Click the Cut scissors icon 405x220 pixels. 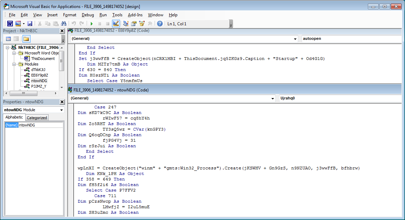point(40,24)
